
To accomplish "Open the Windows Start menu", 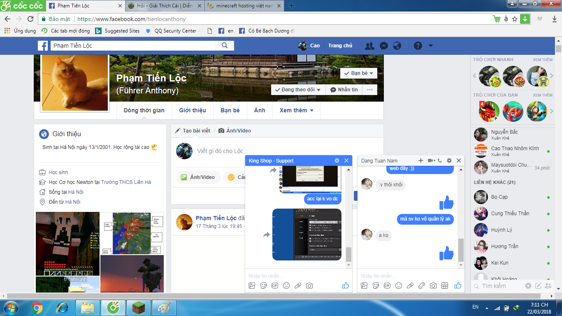I will [x=10, y=307].
